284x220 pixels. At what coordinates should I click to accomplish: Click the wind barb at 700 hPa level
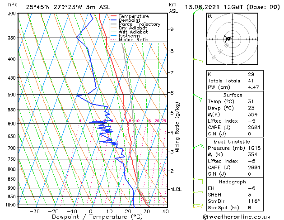pos(198,146)
